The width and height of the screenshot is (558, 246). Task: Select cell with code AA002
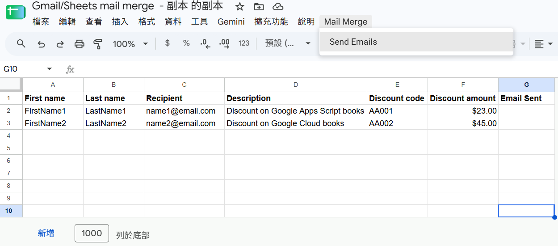397,123
